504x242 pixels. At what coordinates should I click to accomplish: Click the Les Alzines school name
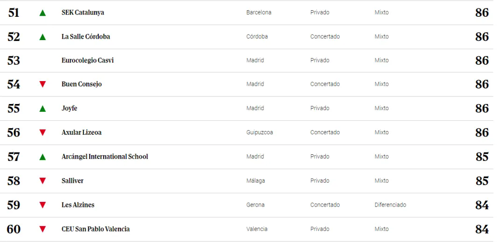pos(78,205)
